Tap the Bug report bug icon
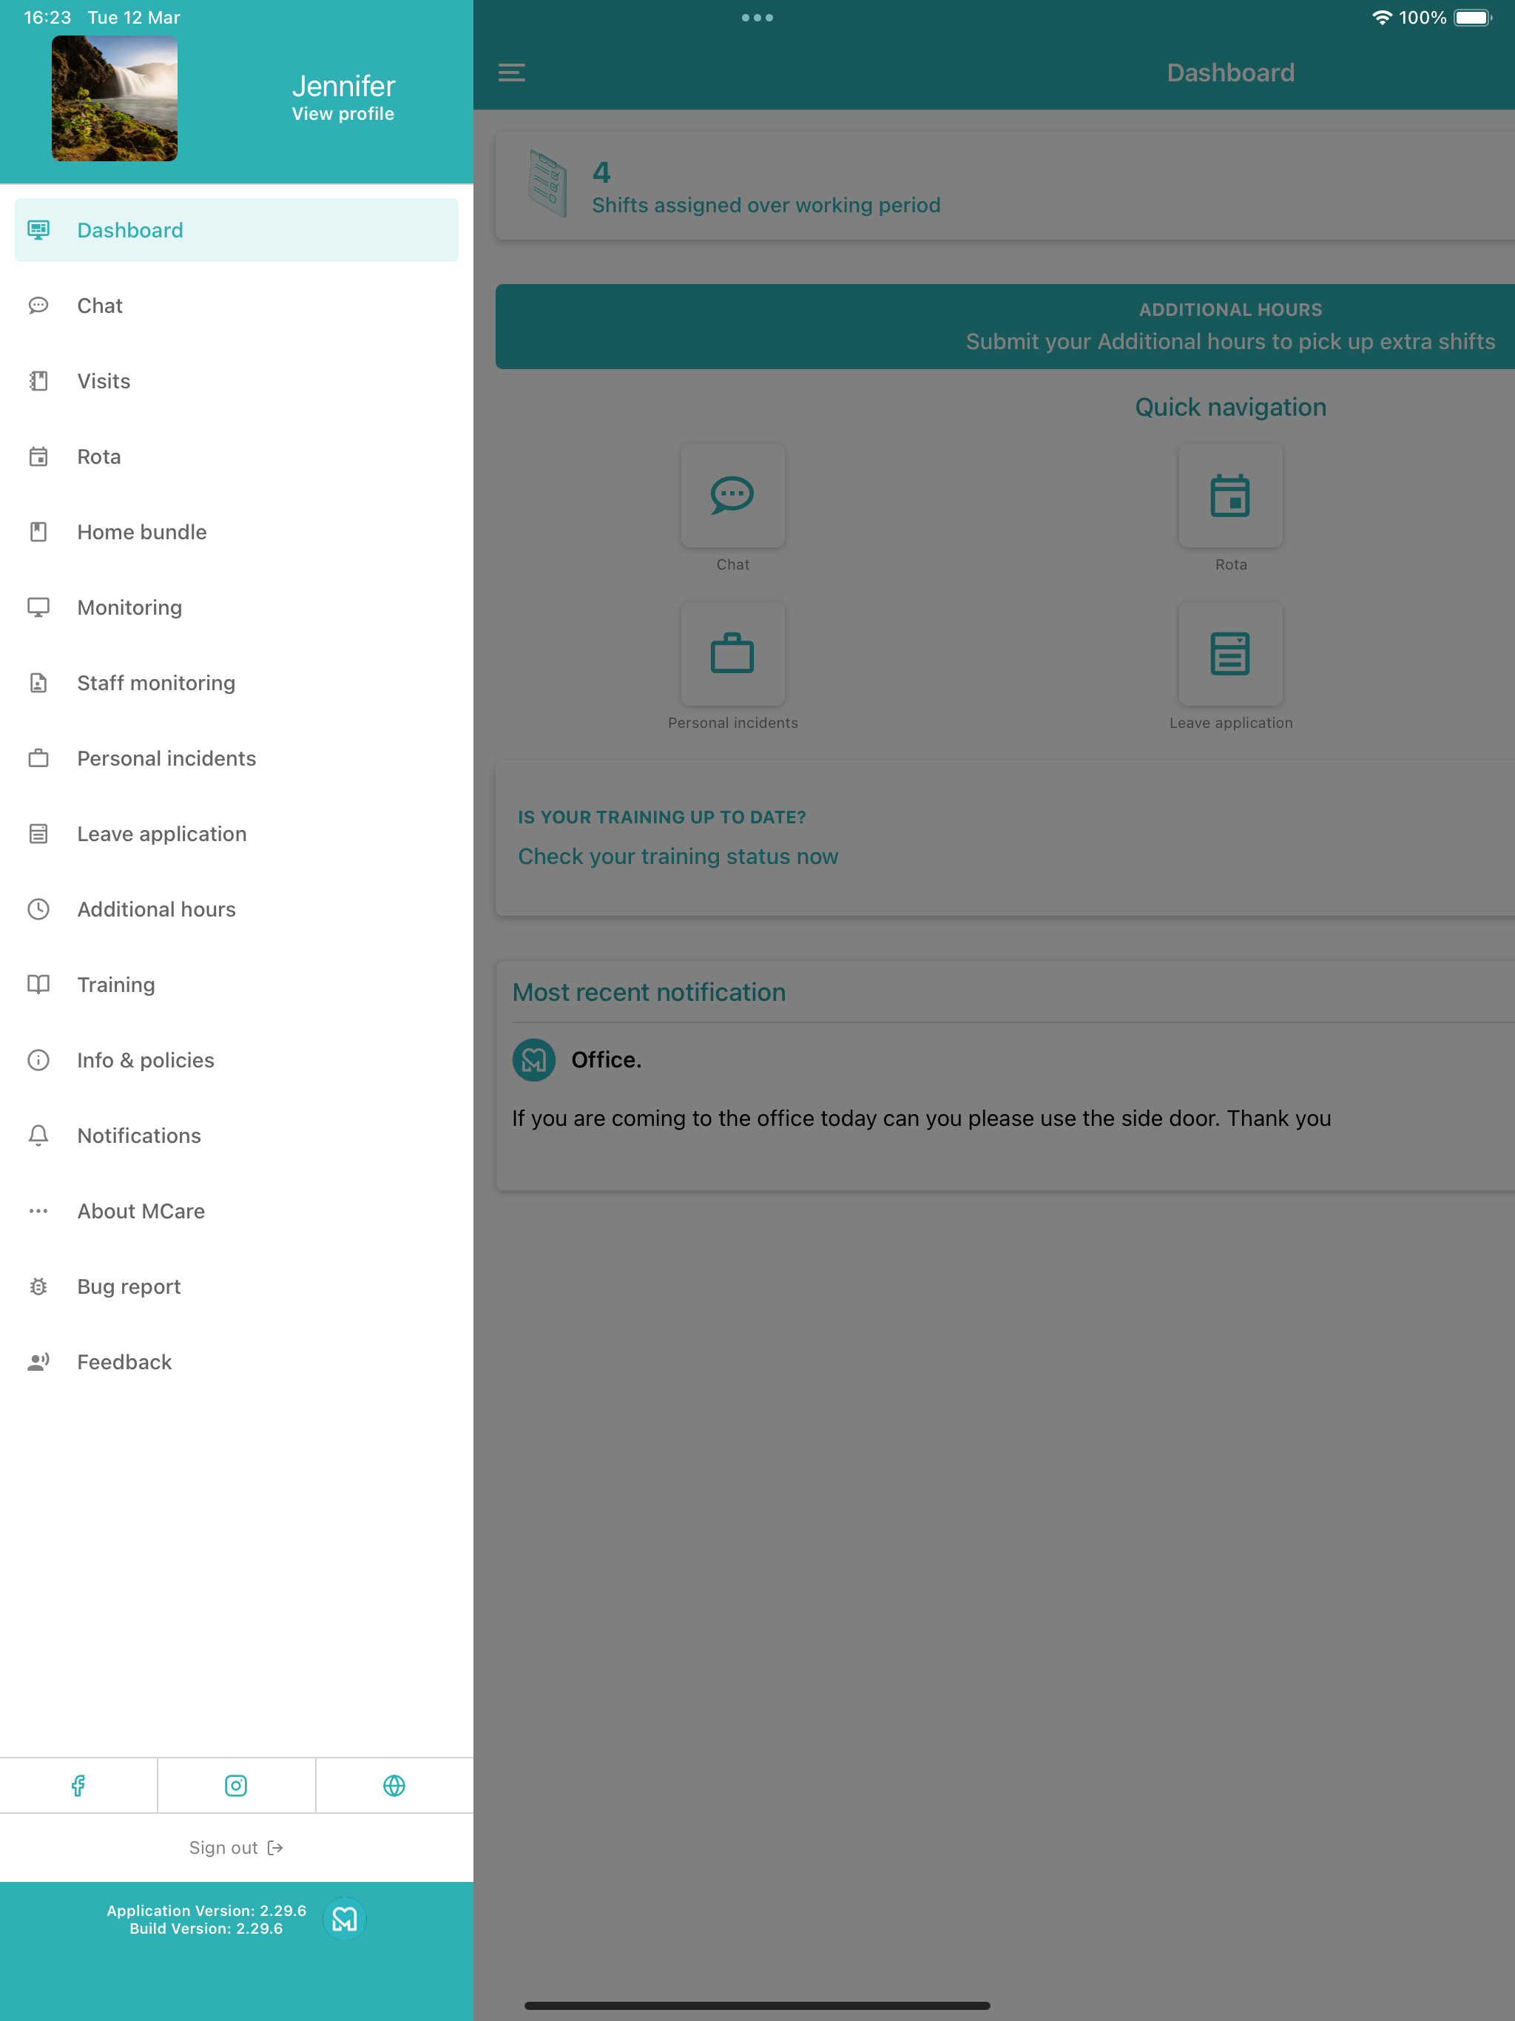Screen dimensions: 1515x2021 coord(38,1286)
